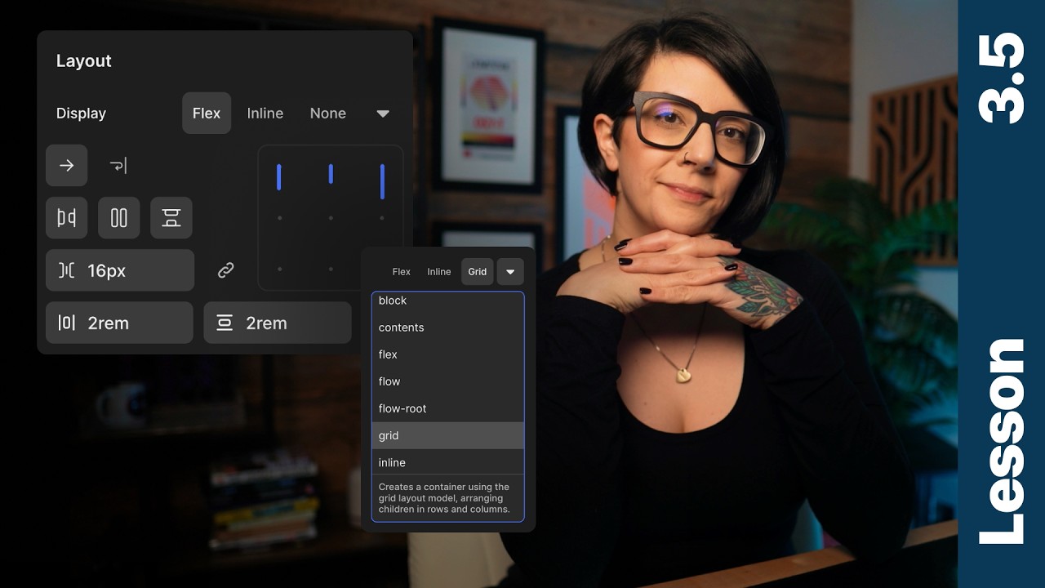Choose block at the top of the list
Screen dimensions: 1045x588
(392, 301)
